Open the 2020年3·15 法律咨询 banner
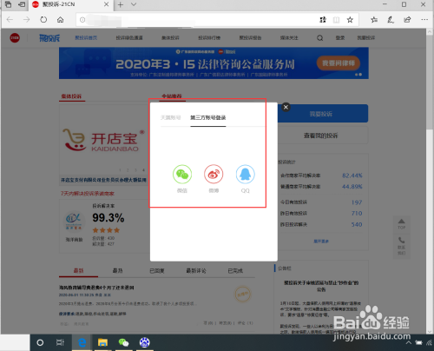The height and width of the screenshot is (351, 434). tap(214, 63)
